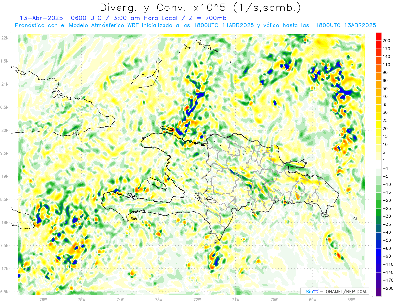Click the '6.5N' latitude label

coord(5,292)
